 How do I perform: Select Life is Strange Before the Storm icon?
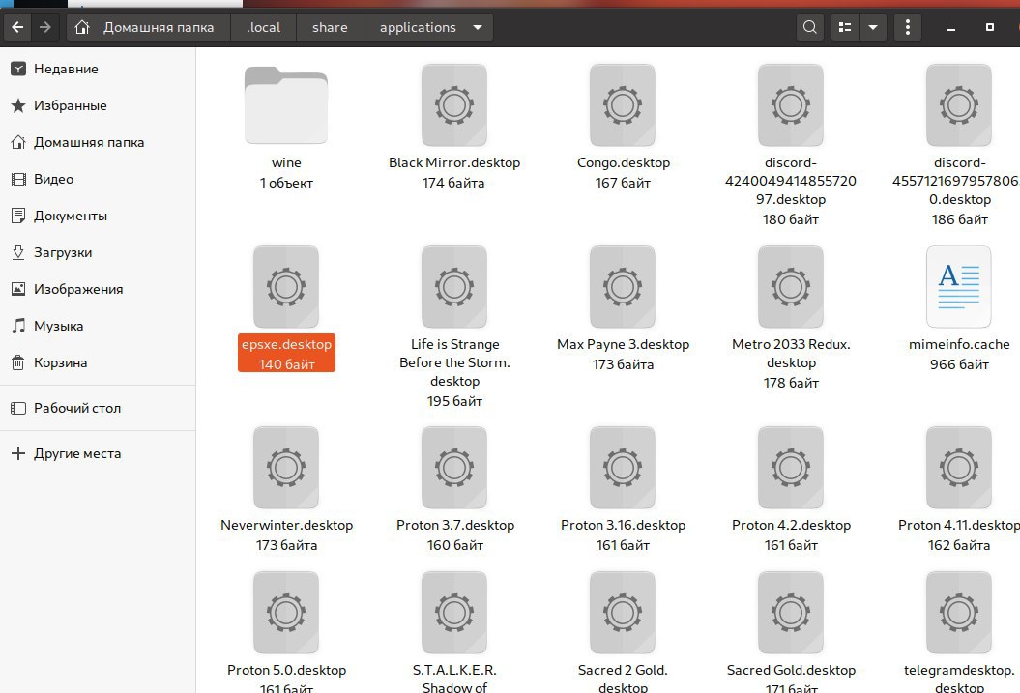454,287
